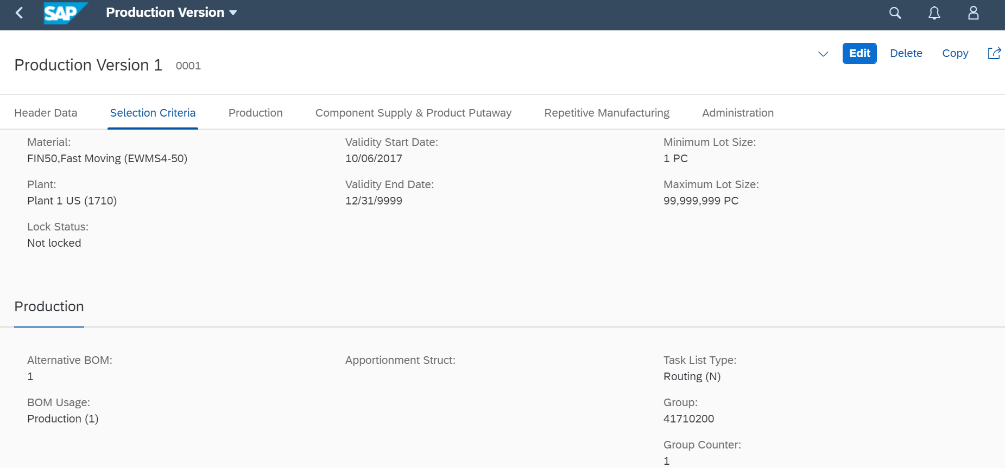Open the Production tab
Screen dimensions: 1005x468
(256, 113)
